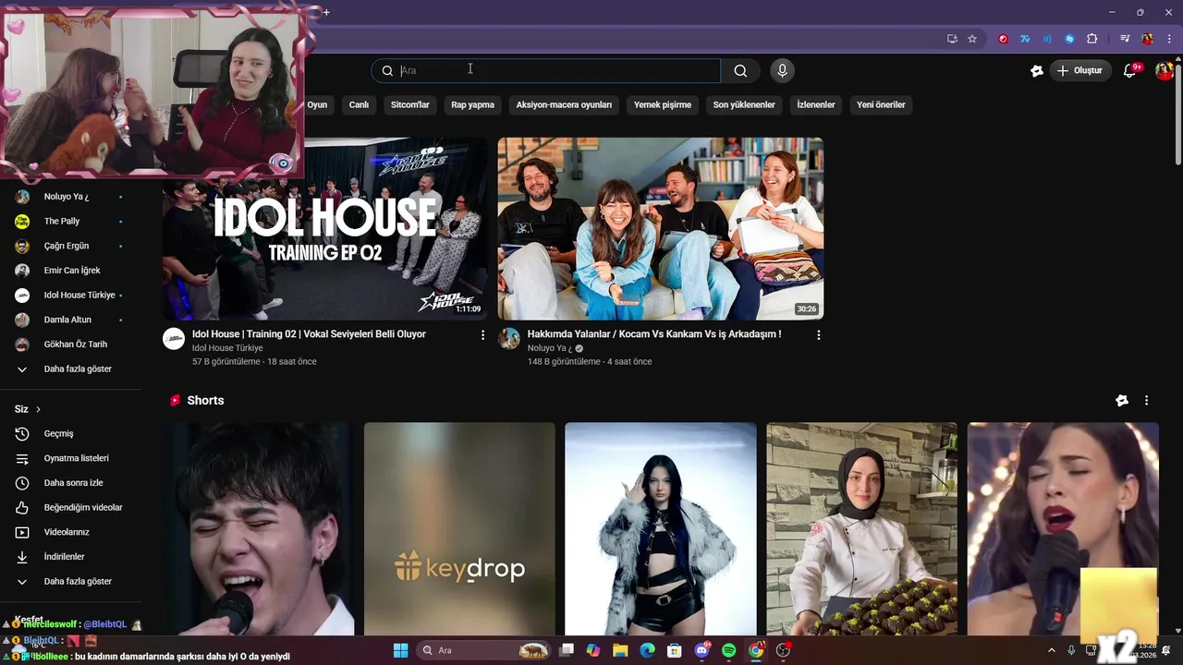This screenshot has width=1183, height=665.
Task: Select the Rap yapma filter chip
Action: click(x=472, y=105)
